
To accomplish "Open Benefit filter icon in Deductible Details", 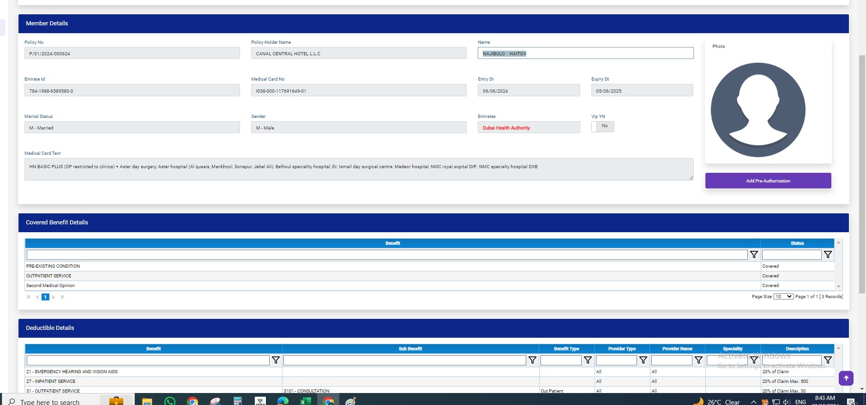I will click(276, 360).
